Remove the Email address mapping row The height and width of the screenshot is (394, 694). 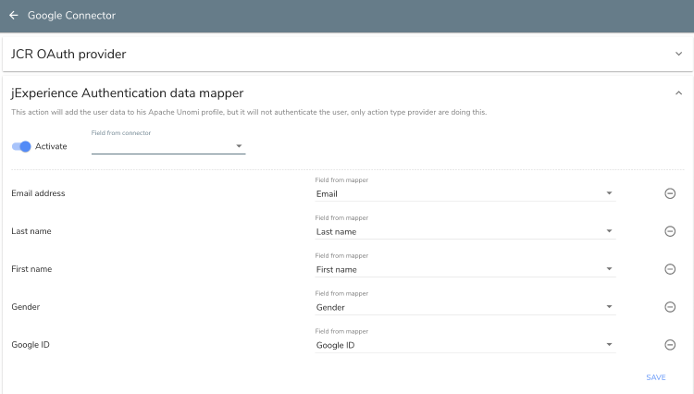point(670,193)
